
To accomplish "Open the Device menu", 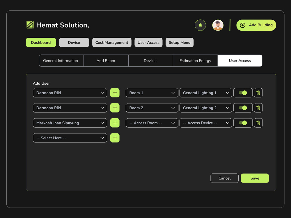I will click(x=74, y=42).
